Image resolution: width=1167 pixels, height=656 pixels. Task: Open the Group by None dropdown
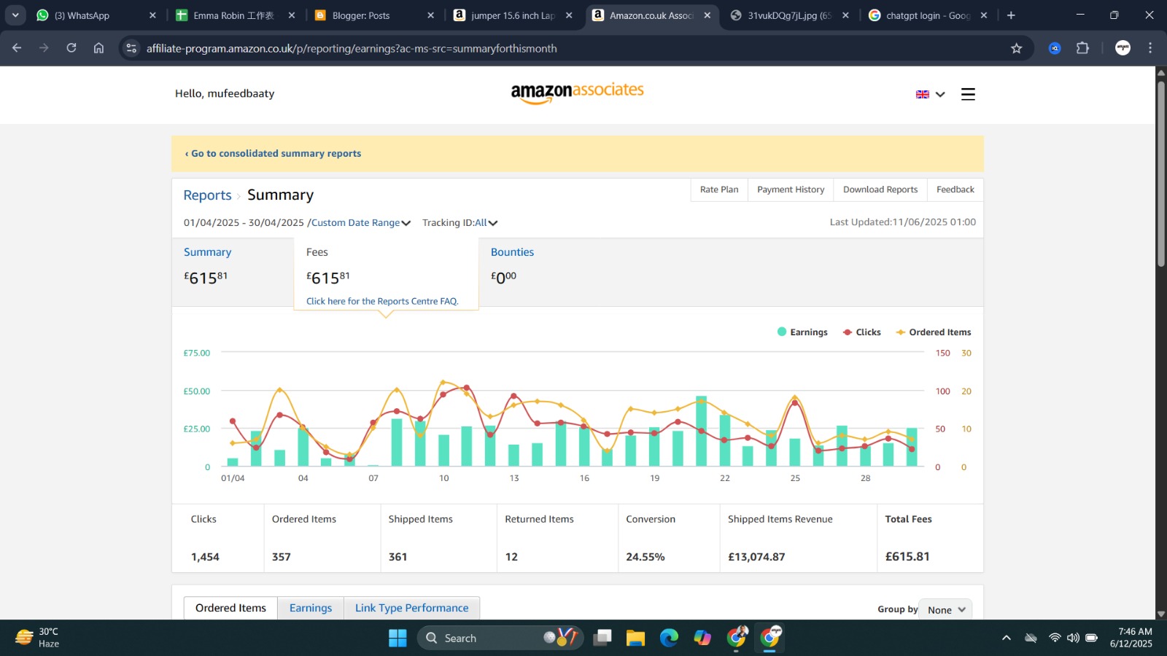tap(945, 609)
